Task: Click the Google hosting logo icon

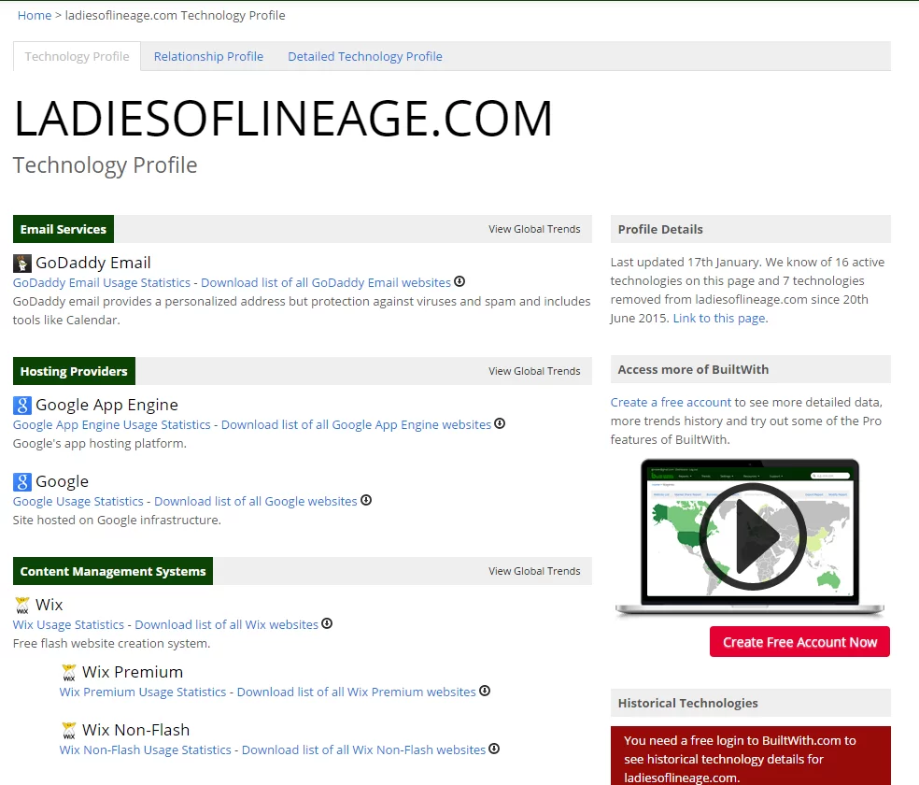Action: (x=22, y=482)
